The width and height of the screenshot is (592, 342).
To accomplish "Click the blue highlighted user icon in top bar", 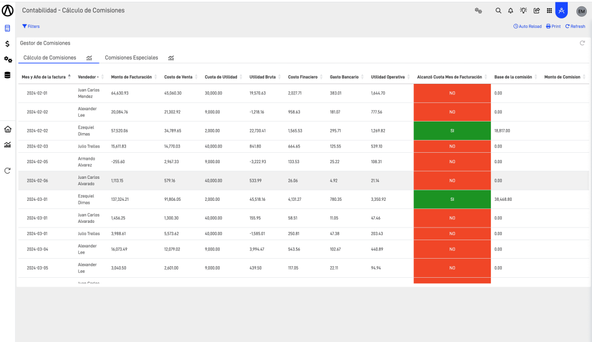I will pos(561,10).
